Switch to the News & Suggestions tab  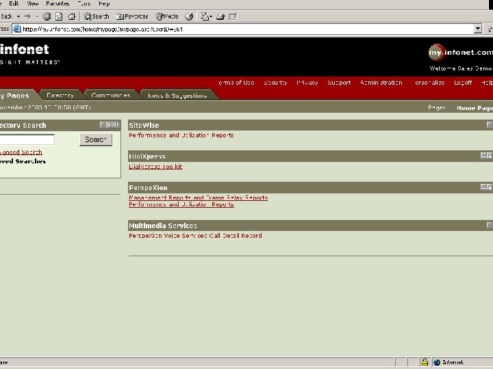(177, 95)
